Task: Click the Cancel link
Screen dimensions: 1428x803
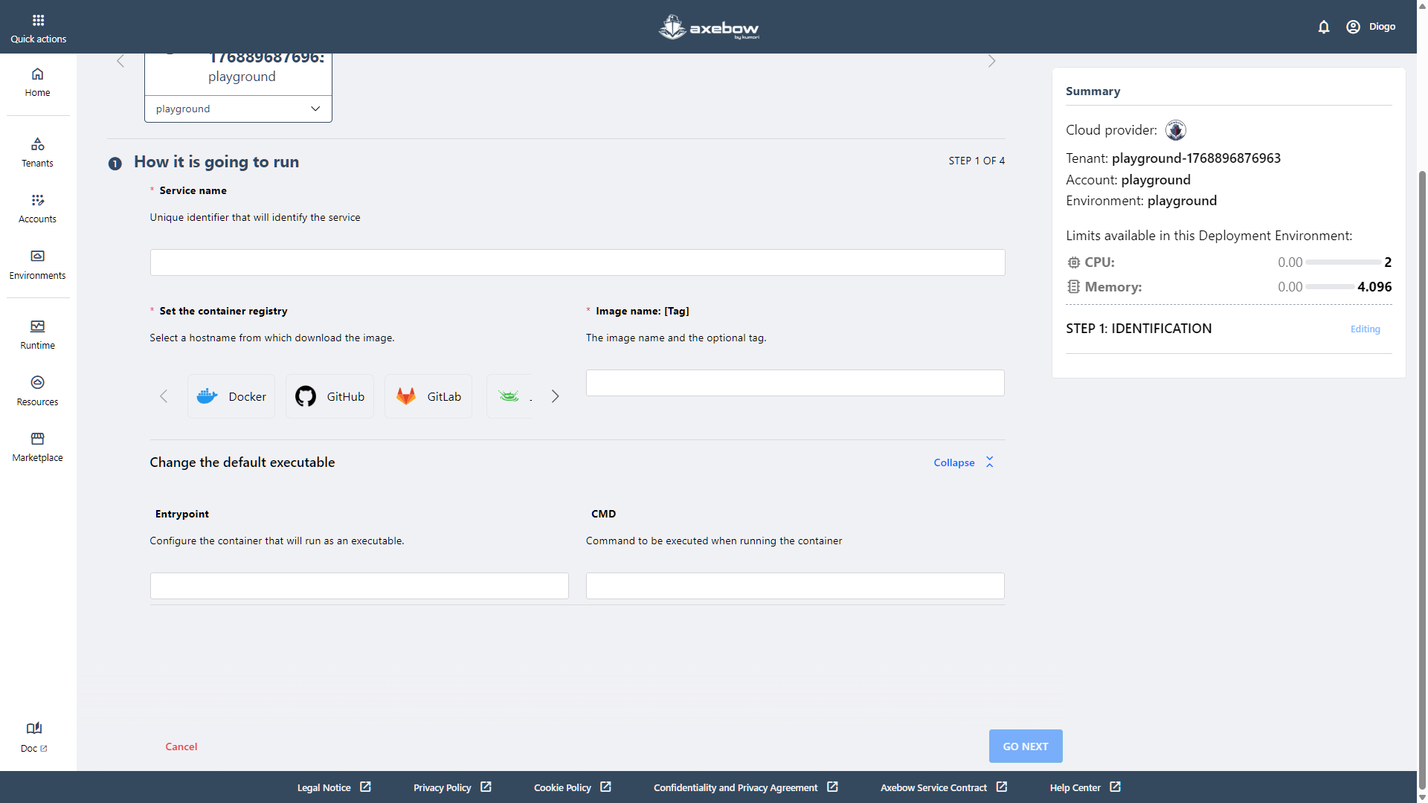Action: (x=181, y=746)
